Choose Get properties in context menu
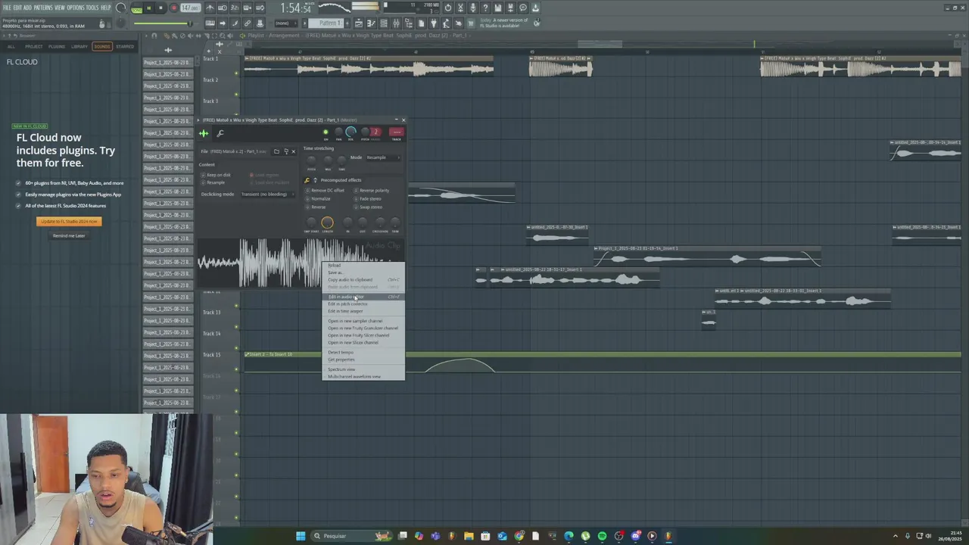Image resolution: width=969 pixels, height=545 pixels. click(363, 360)
